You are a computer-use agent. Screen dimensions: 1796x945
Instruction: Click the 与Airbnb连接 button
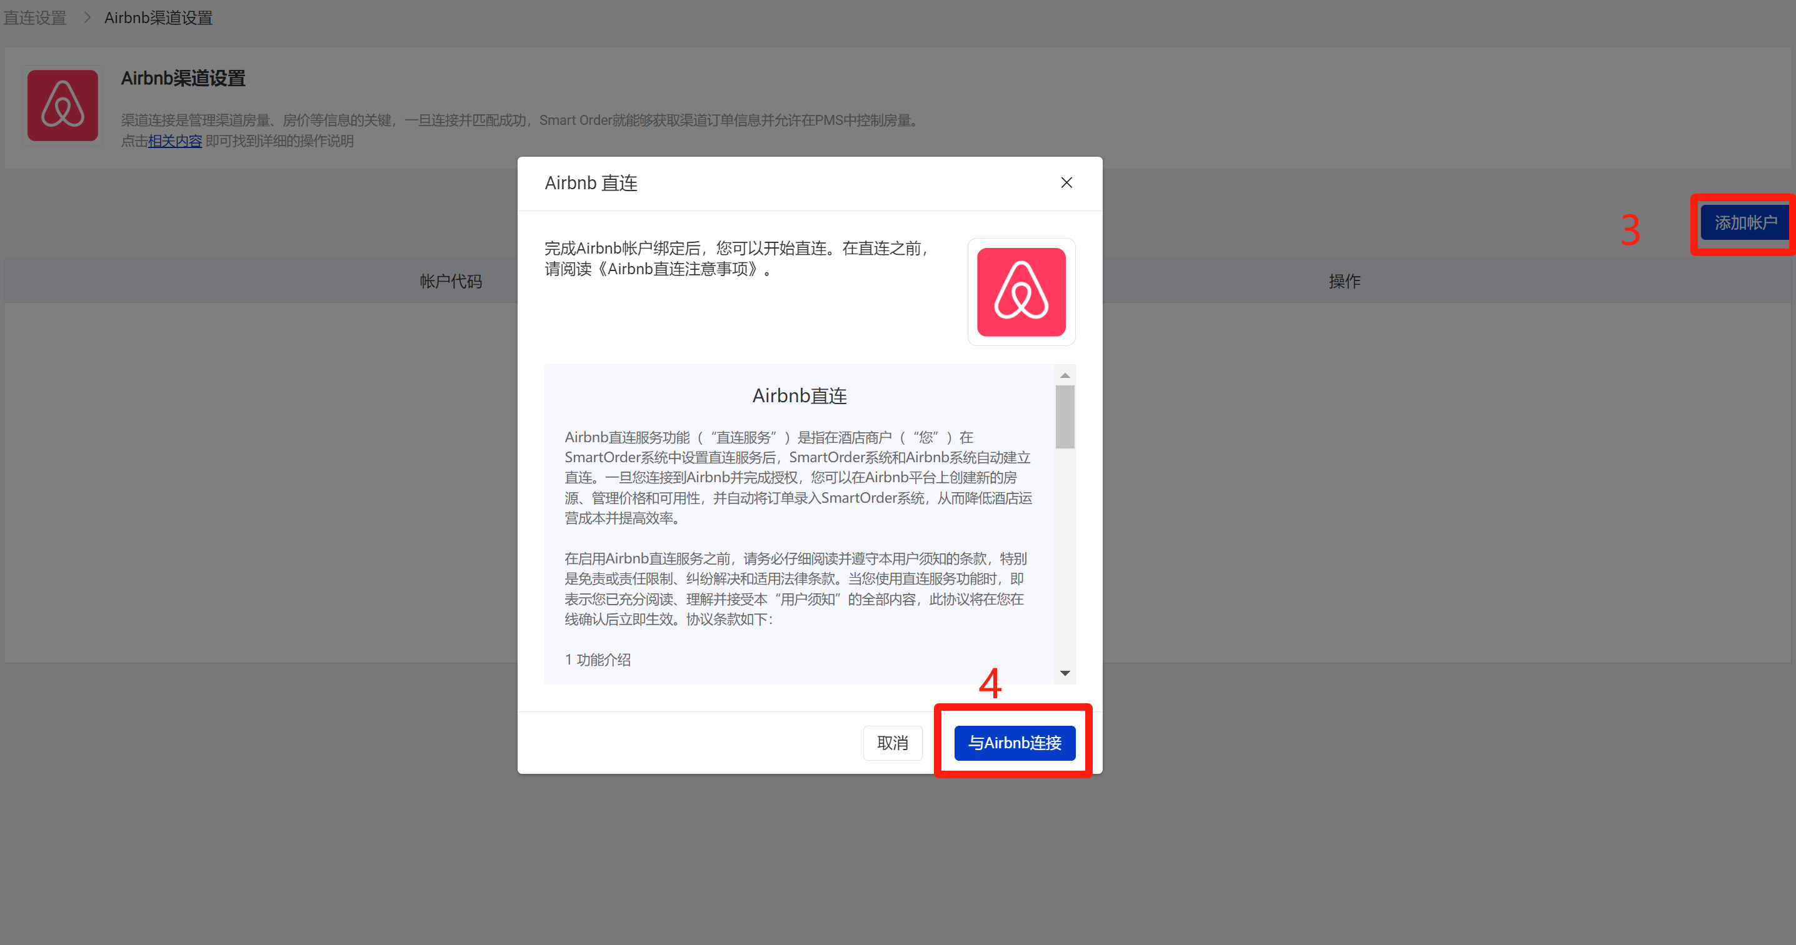1015,743
